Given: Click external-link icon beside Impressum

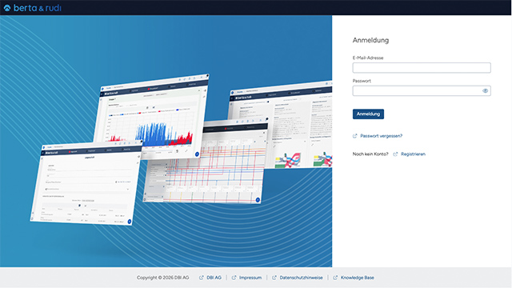Looking at the screenshot, I should click(234, 278).
